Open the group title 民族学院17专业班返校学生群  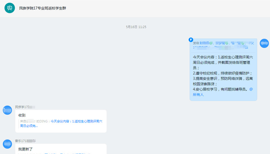click(x=43, y=8)
